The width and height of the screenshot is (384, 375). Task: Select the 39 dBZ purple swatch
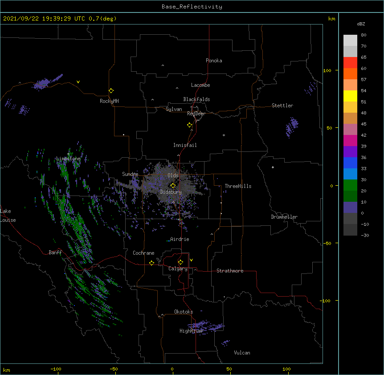pyautogui.click(x=350, y=151)
